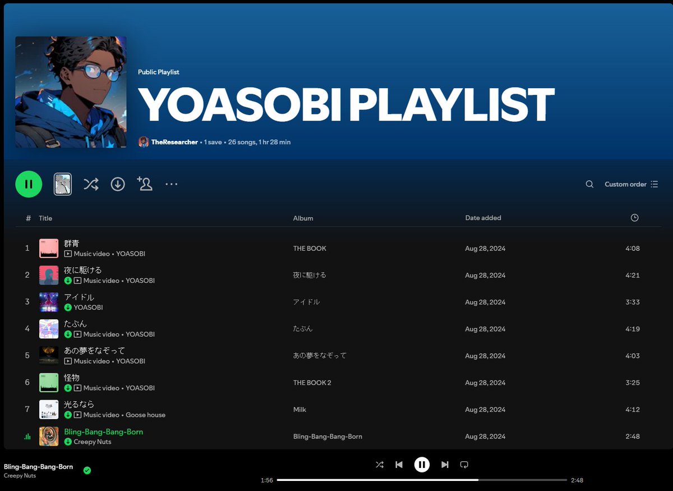Click the downloaded icon on 光るなら row
The height and width of the screenshot is (491, 673).
click(x=68, y=415)
